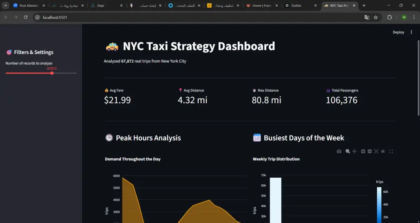The width and height of the screenshot is (420, 223).
Task: Open a new browser tab
Action: 364,5
